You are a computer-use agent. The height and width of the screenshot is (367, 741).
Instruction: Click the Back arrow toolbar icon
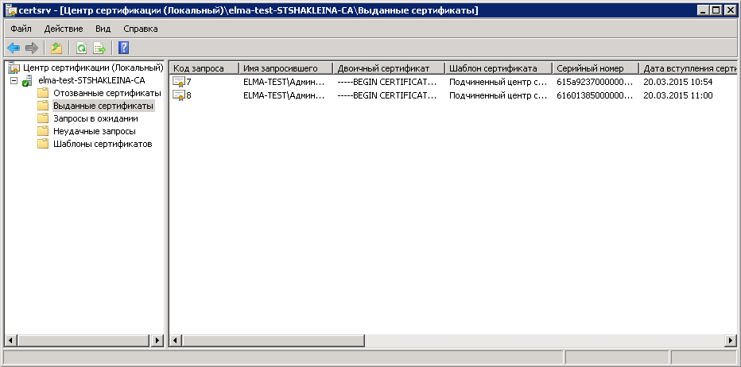pos(14,48)
